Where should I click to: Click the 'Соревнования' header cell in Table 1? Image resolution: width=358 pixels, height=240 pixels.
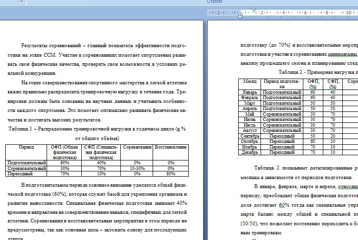pos(137,152)
